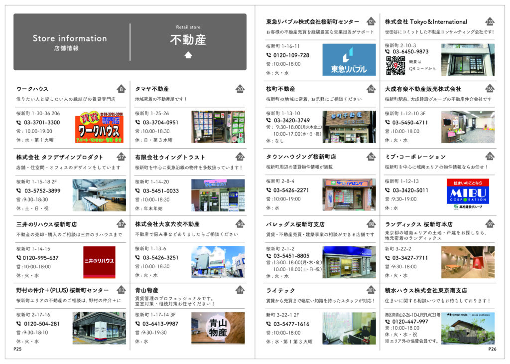Tap badge 113 beside 野村の仲介+ 桜新町センター
Image resolution: width=510 pixels, height=364 pixels.
click(x=121, y=290)
